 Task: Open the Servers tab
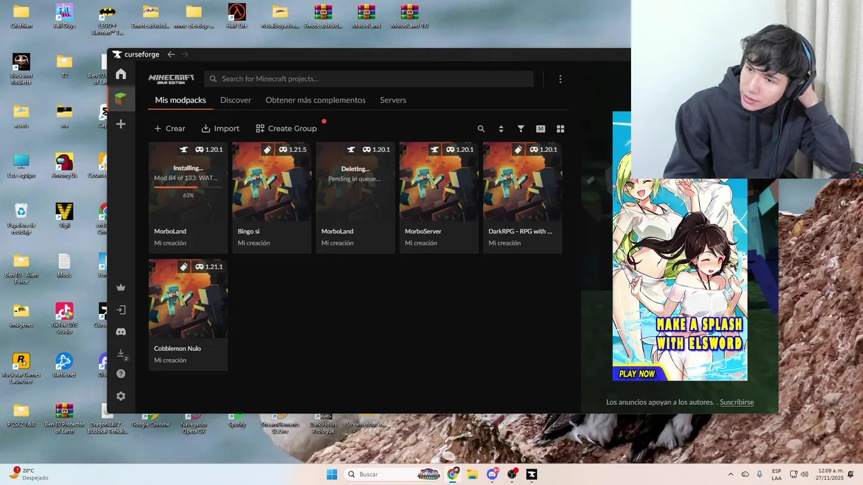pyautogui.click(x=393, y=100)
